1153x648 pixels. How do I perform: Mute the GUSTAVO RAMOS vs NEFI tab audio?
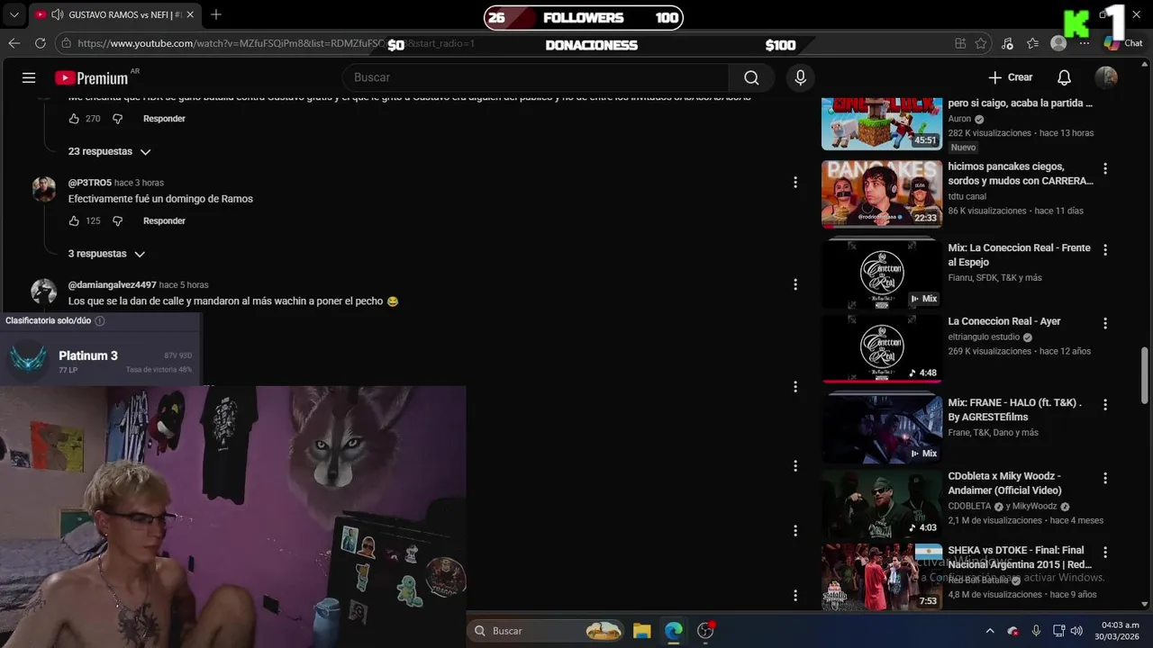coord(58,14)
